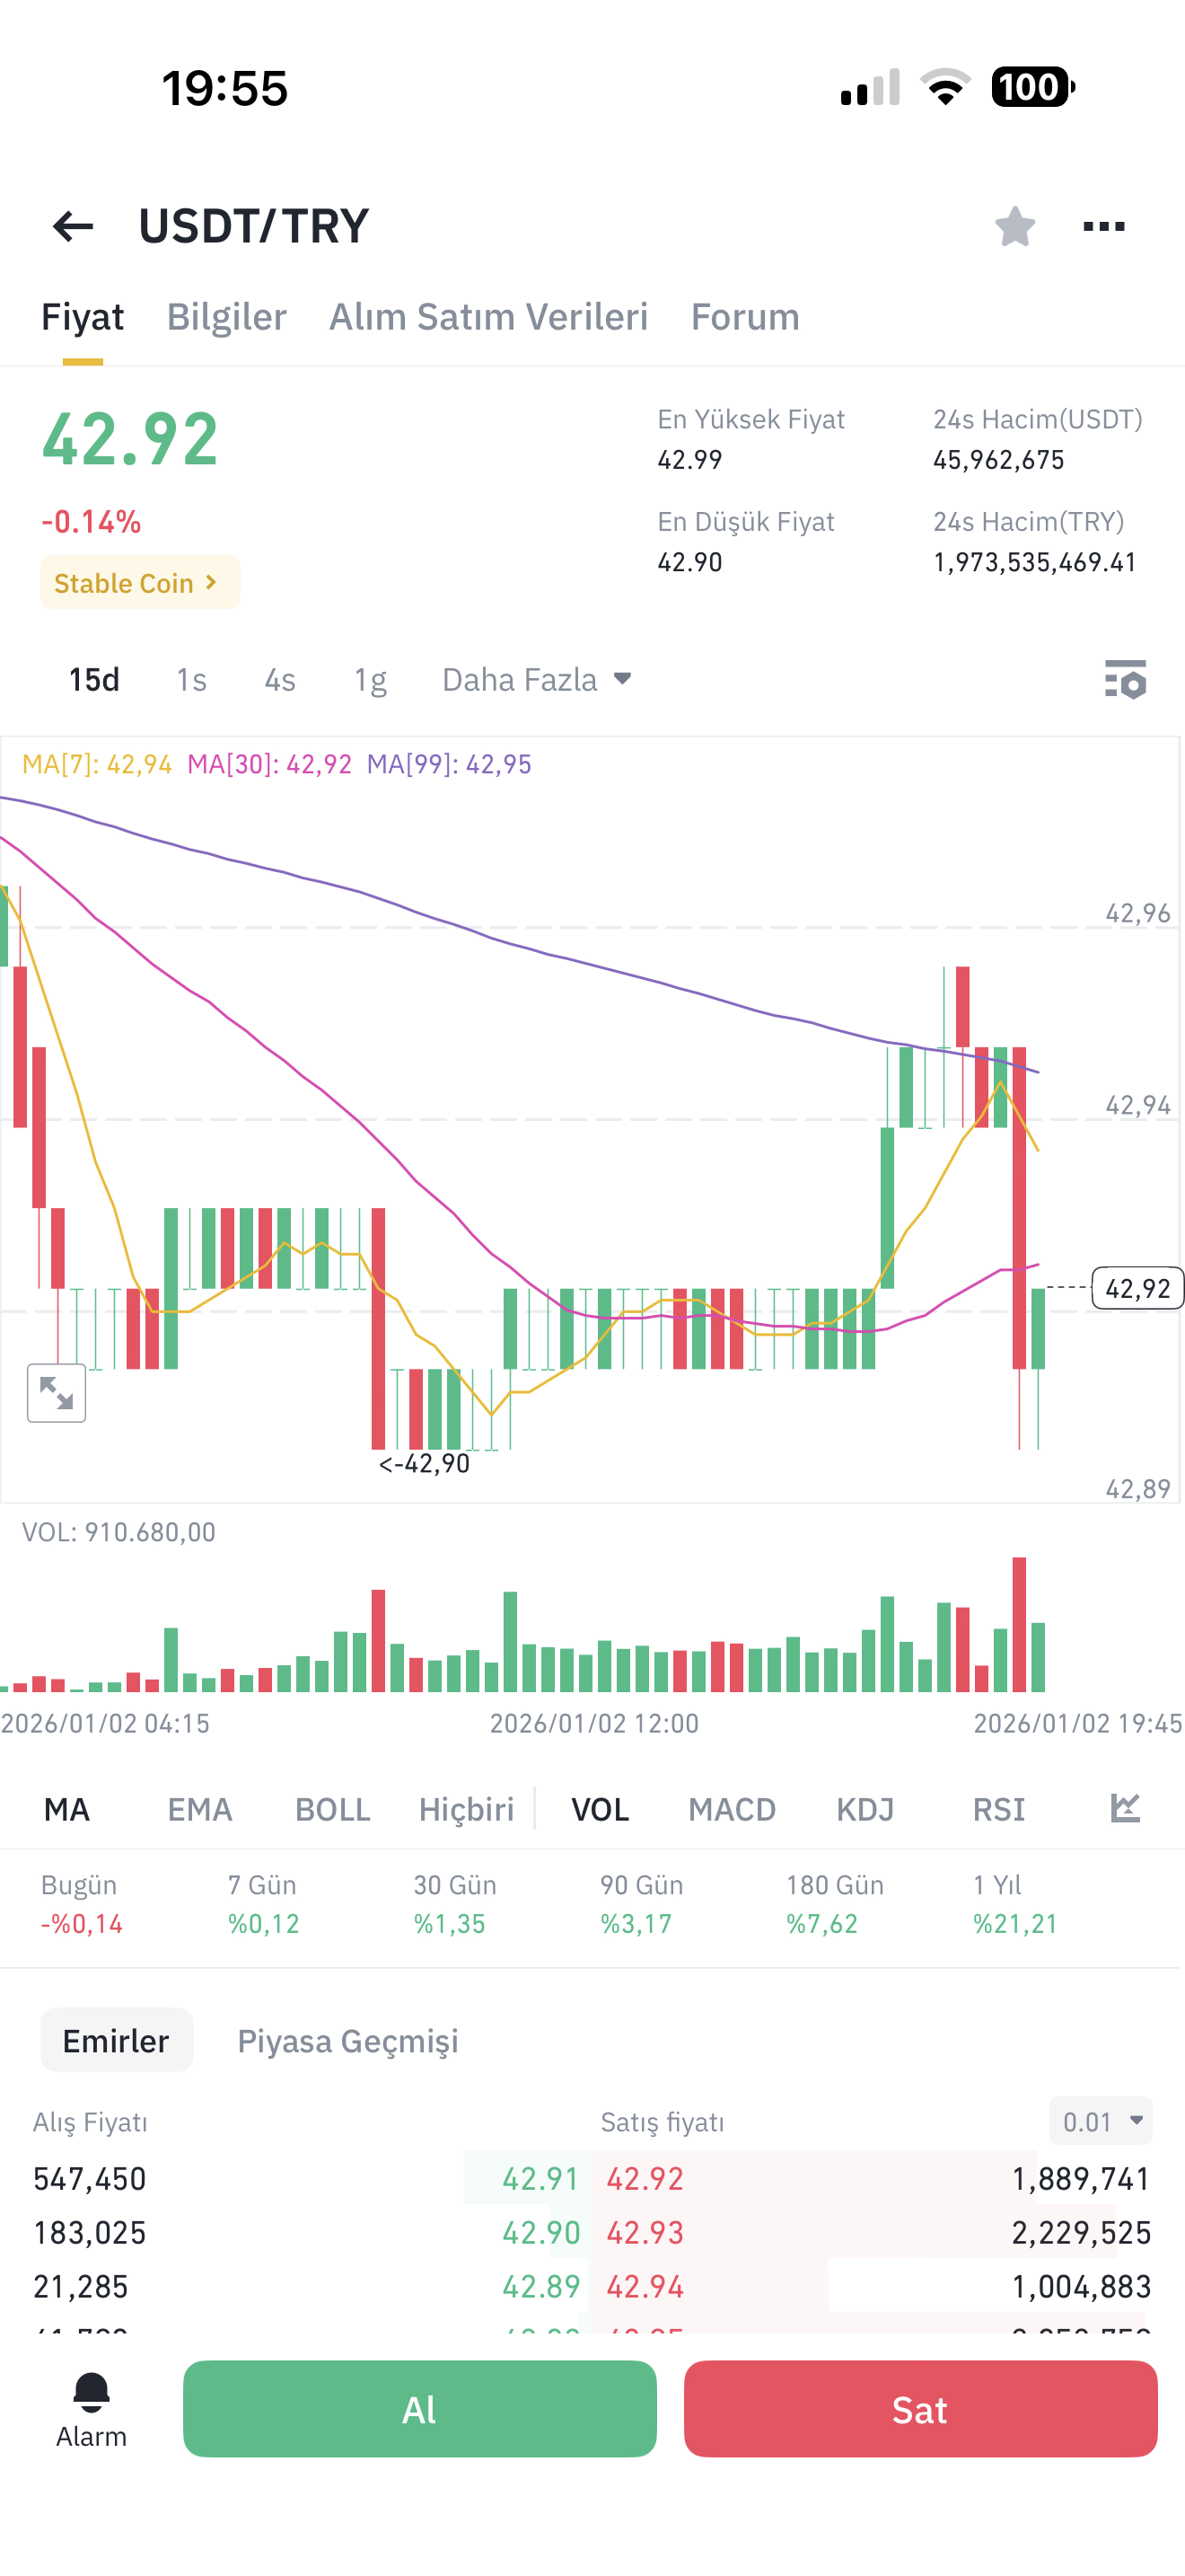Open chart settings icon
Viewport: 1185px width, 2576px height.
tap(1125, 680)
